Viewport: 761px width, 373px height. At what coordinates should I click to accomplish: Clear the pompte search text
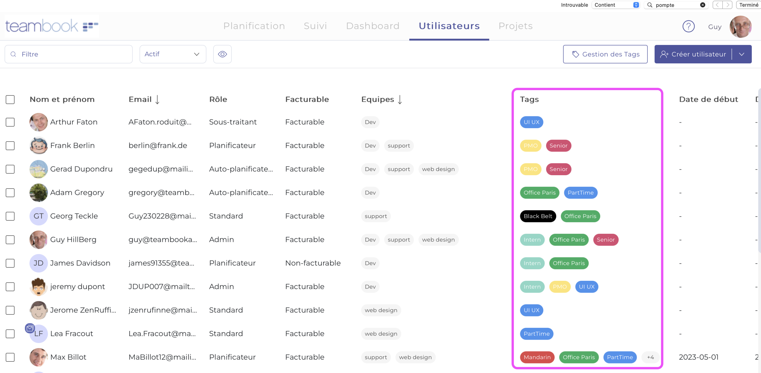[702, 5]
